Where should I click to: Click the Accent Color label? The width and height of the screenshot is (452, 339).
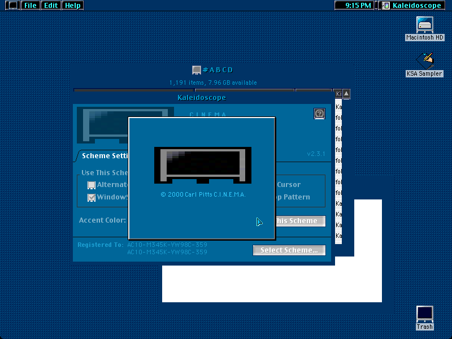[102, 220]
